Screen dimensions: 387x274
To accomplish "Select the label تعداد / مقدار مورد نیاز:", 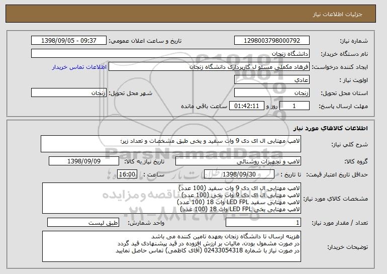I will (340, 223).
